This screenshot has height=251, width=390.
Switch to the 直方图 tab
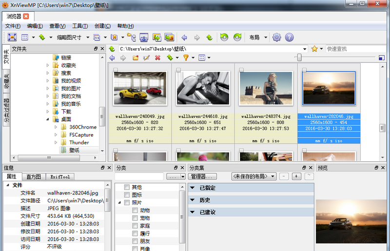pos(33,176)
